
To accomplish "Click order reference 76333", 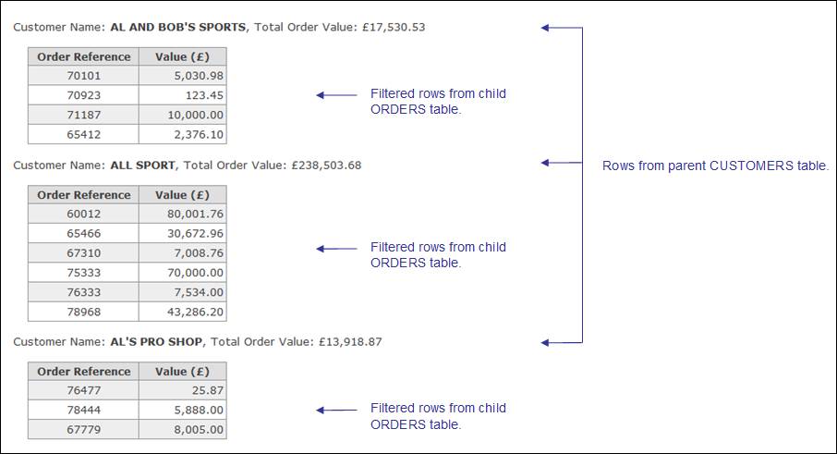I will pos(83,292).
